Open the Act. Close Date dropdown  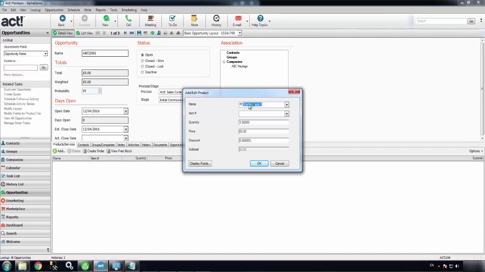126,138
